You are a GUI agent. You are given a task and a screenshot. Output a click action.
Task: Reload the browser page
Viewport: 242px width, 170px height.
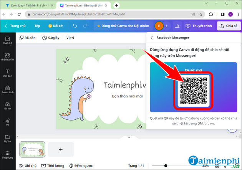(x=19, y=14)
